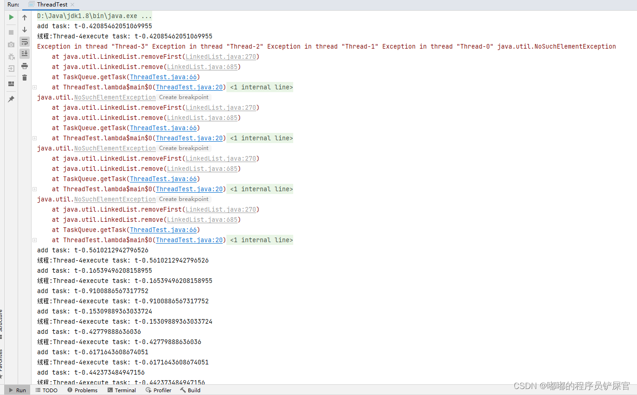Screen dimensions: 637x395
Task: Close the ThreadTest run tab
Action: pos(72,5)
